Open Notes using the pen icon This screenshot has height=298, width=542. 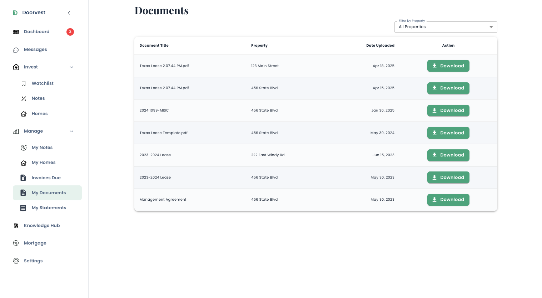pyautogui.click(x=24, y=98)
